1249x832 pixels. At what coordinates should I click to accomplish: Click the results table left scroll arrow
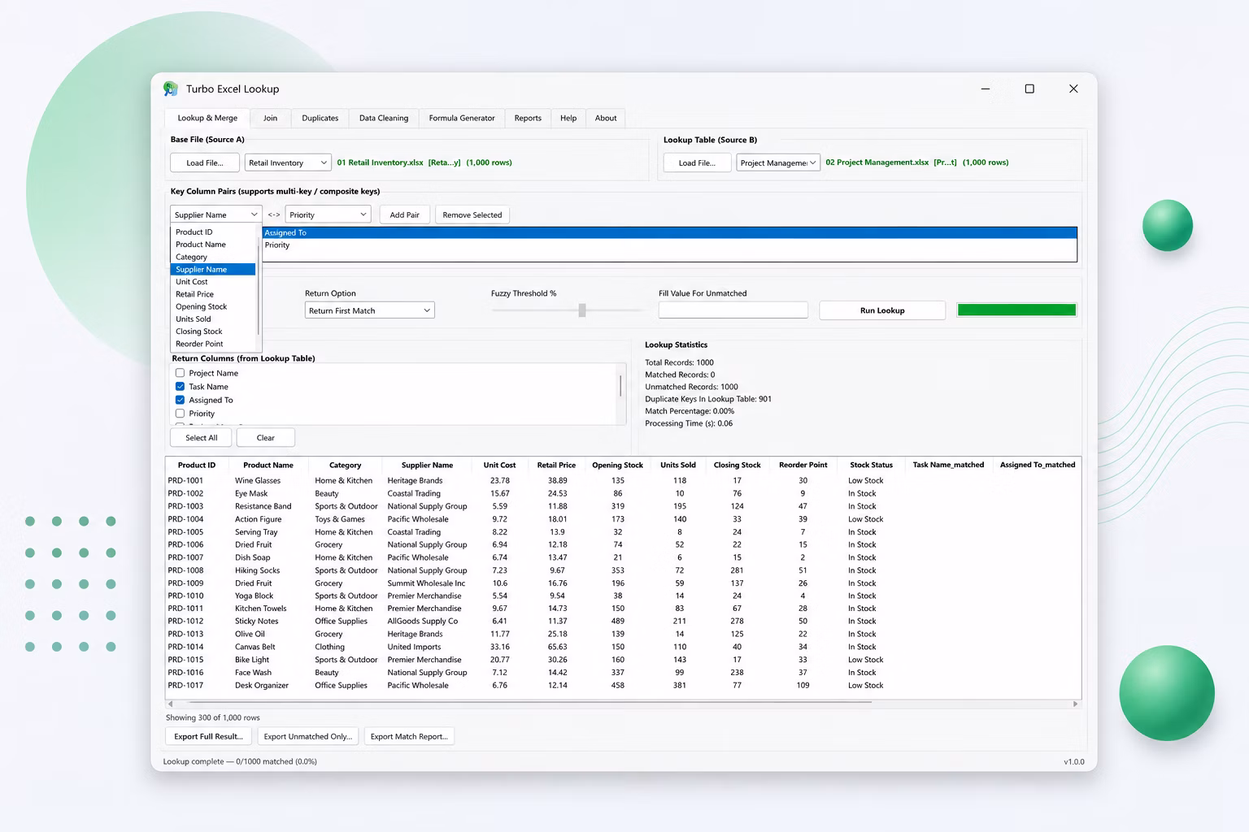[x=170, y=704]
